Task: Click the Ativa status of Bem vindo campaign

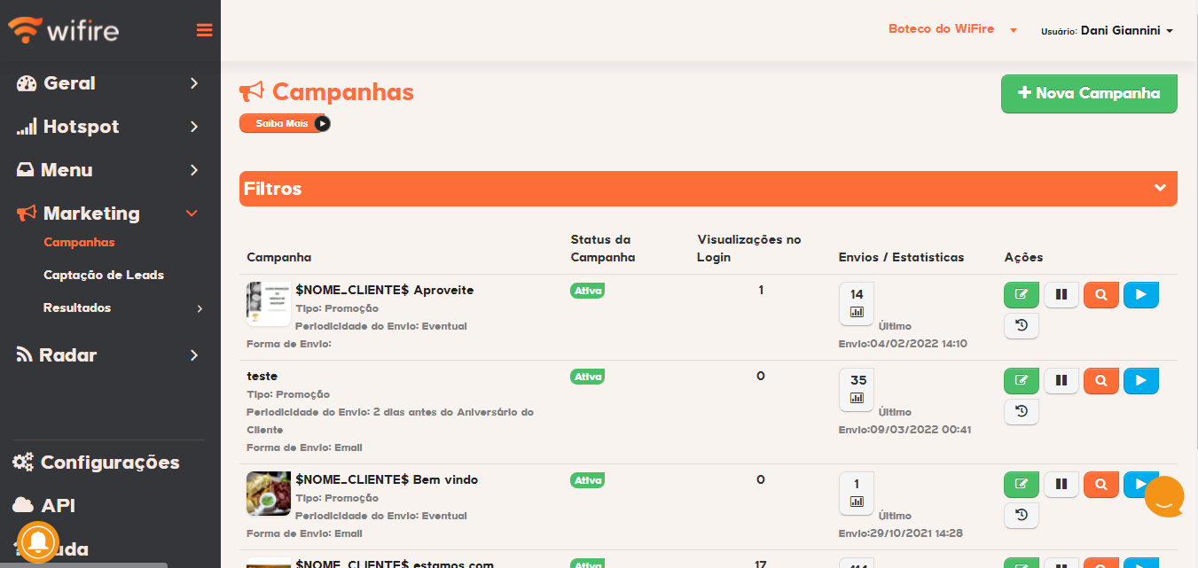Action: (587, 480)
